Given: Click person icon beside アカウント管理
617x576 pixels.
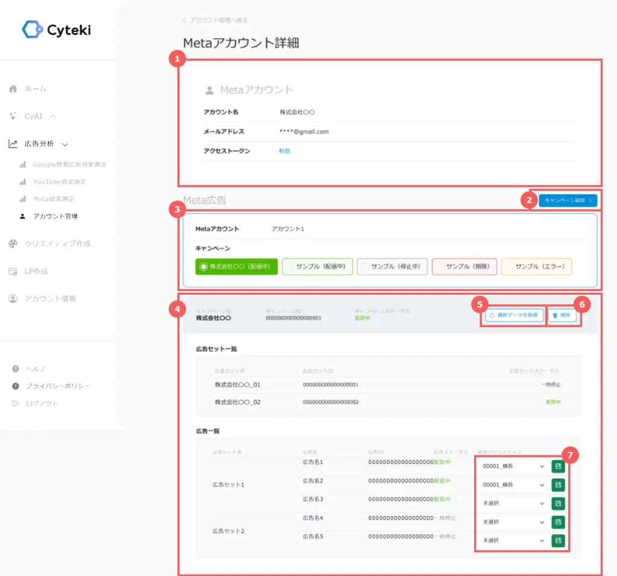Looking at the screenshot, I should [x=23, y=216].
